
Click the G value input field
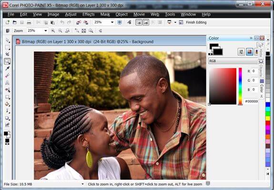(254, 80)
